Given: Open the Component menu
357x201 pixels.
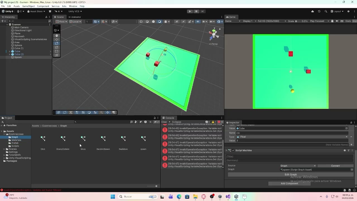Looking at the screenshot, I should (43, 6).
